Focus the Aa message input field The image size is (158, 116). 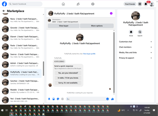click(x=86, y=99)
